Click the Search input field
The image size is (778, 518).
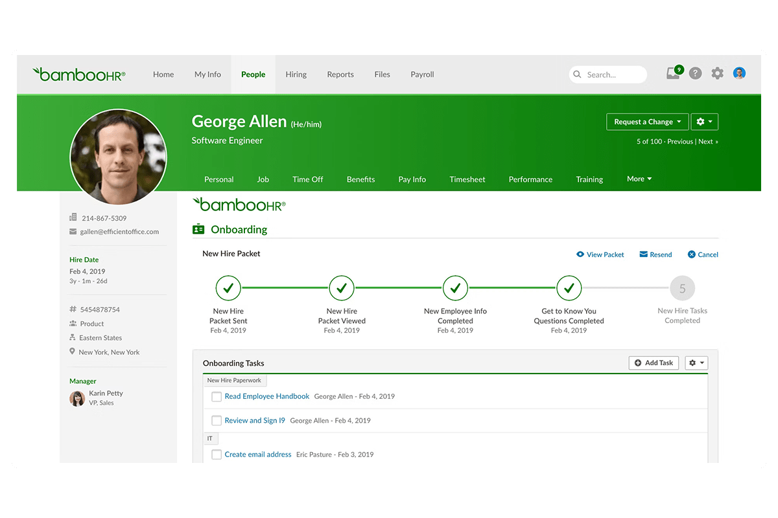(613, 74)
